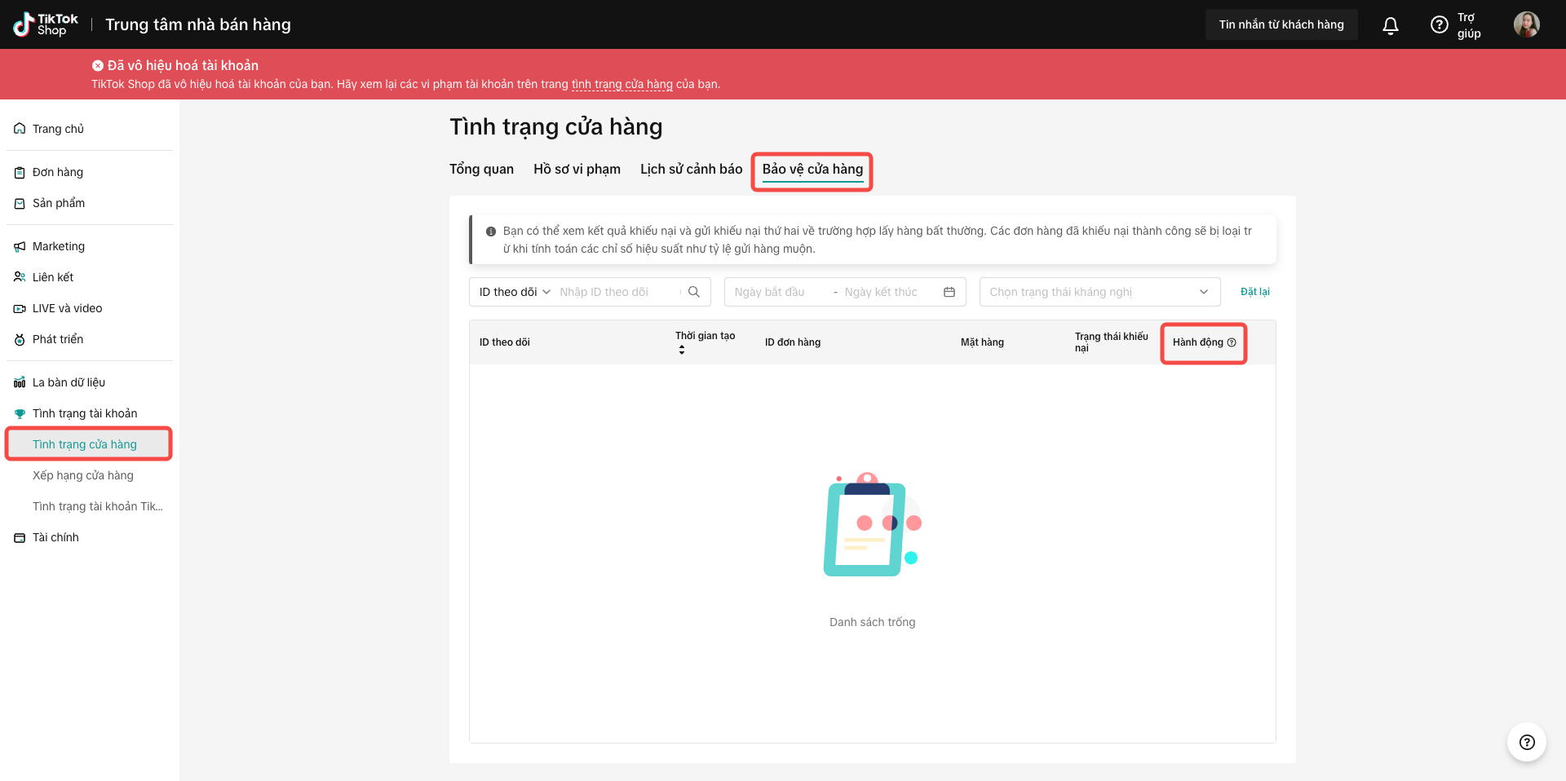1566x781 pixels.
Task: Click Tin nhắn từ khách hàng button
Action: pos(1281,24)
